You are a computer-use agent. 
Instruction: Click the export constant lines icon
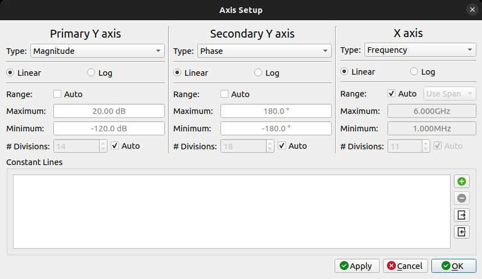[461, 215]
